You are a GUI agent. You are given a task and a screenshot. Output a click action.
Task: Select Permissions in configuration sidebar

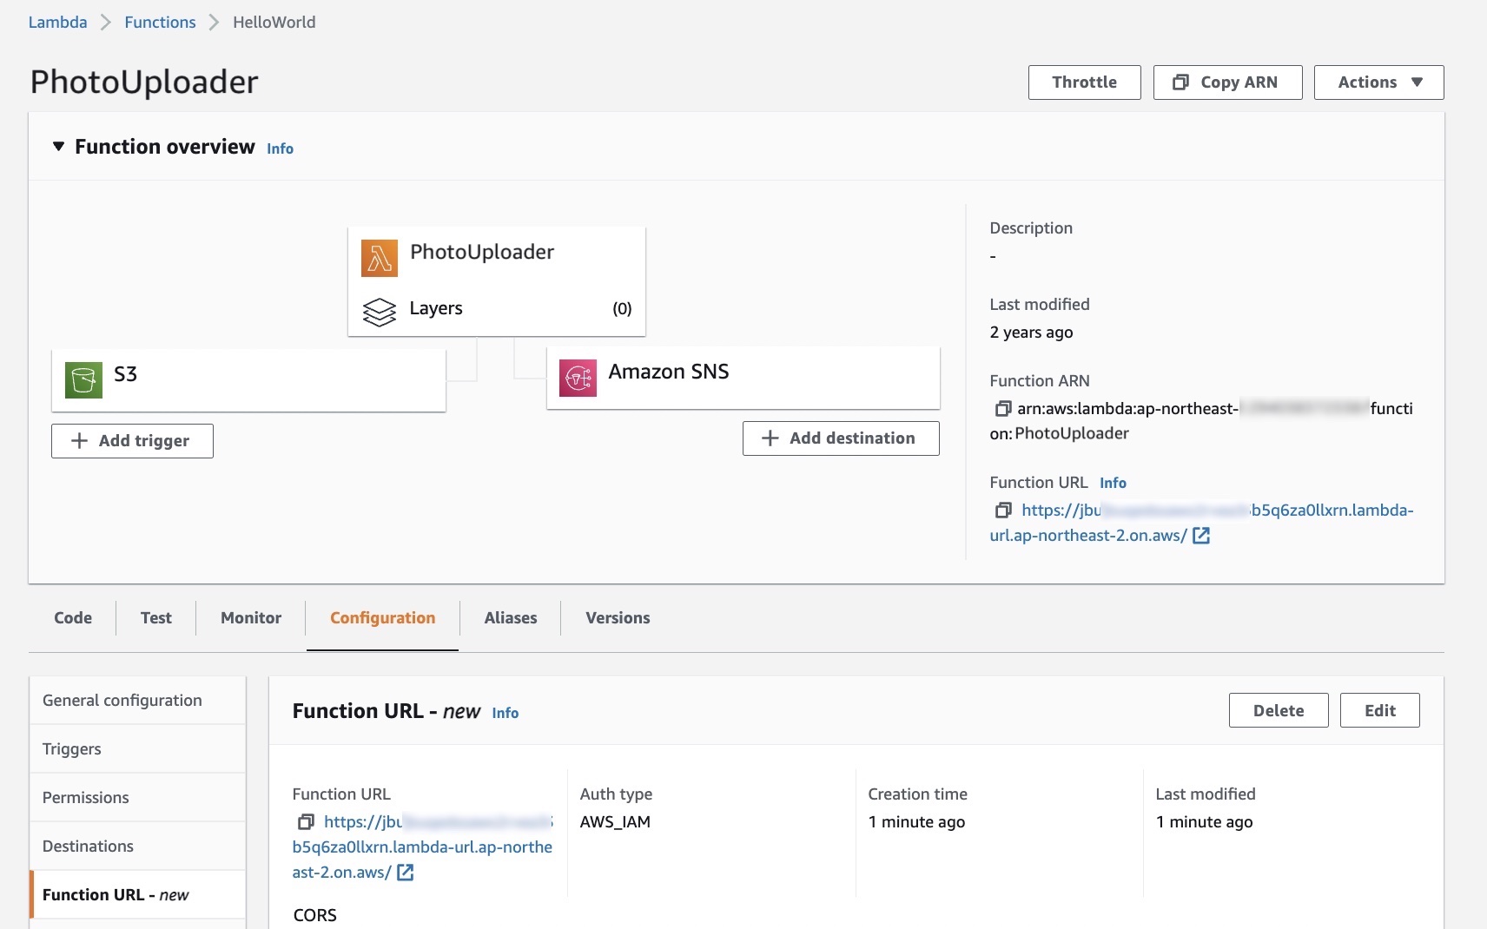(x=85, y=797)
